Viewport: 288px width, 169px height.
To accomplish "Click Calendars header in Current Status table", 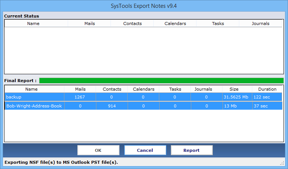I will (x=175, y=24).
